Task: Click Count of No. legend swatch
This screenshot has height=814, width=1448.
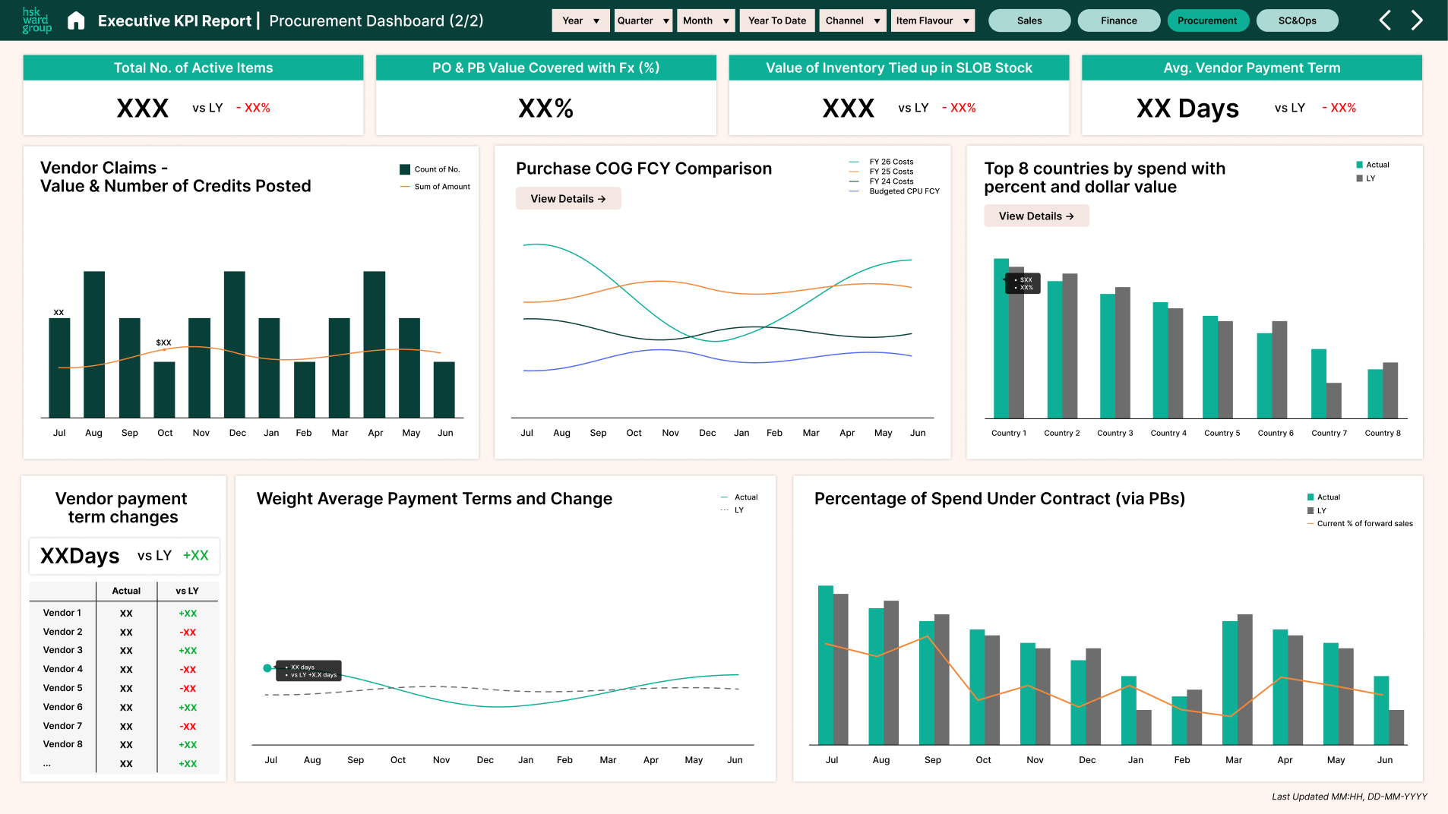Action: [405, 169]
